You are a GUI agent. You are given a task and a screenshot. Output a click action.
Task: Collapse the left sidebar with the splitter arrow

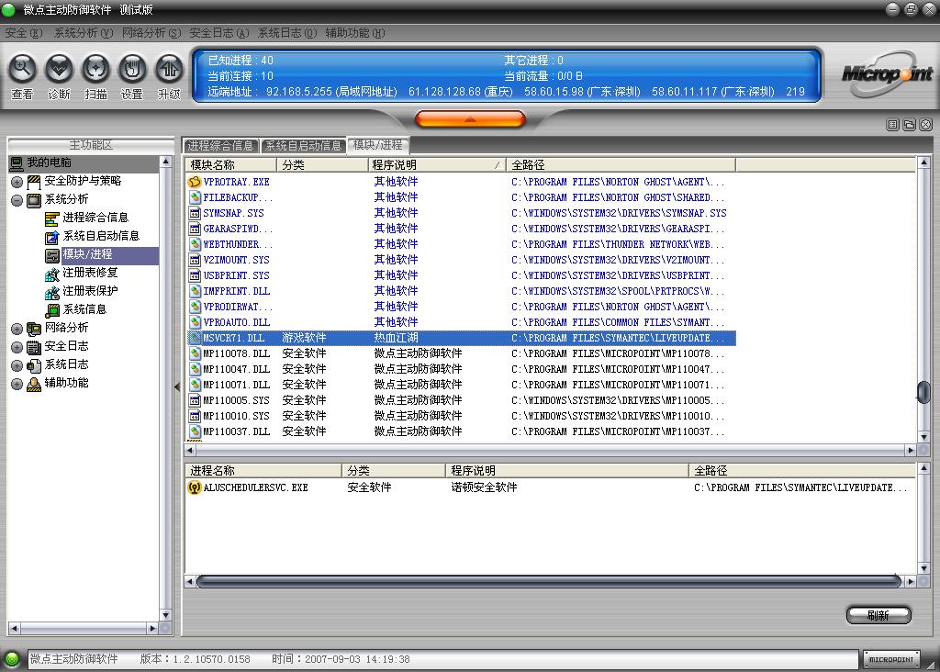coord(177,387)
